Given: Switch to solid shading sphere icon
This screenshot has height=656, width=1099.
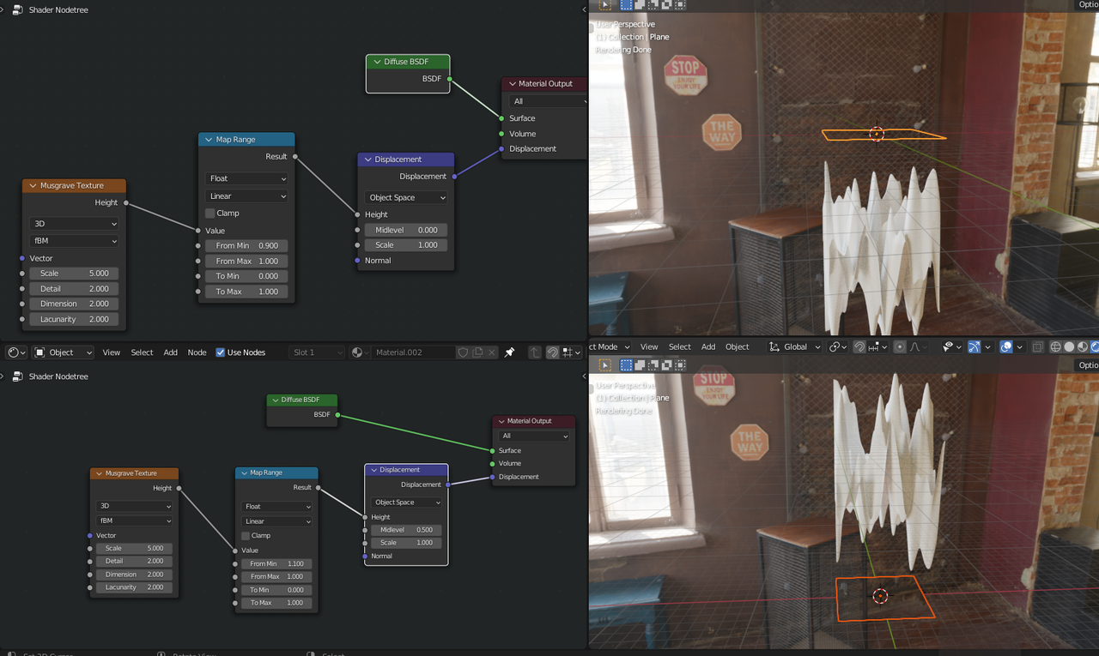Looking at the screenshot, I should point(1070,346).
